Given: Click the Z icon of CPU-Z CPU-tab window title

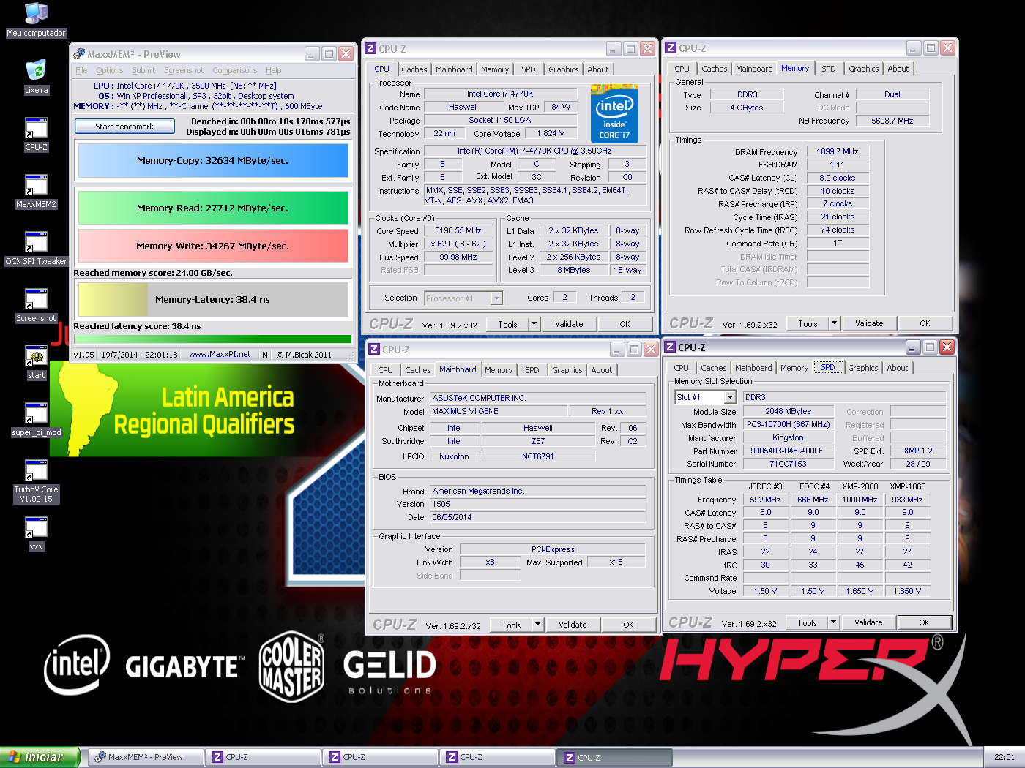Looking at the screenshot, I should tap(370, 49).
